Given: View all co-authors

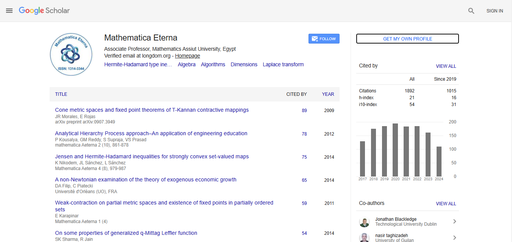Looking at the screenshot, I should click(x=446, y=204).
